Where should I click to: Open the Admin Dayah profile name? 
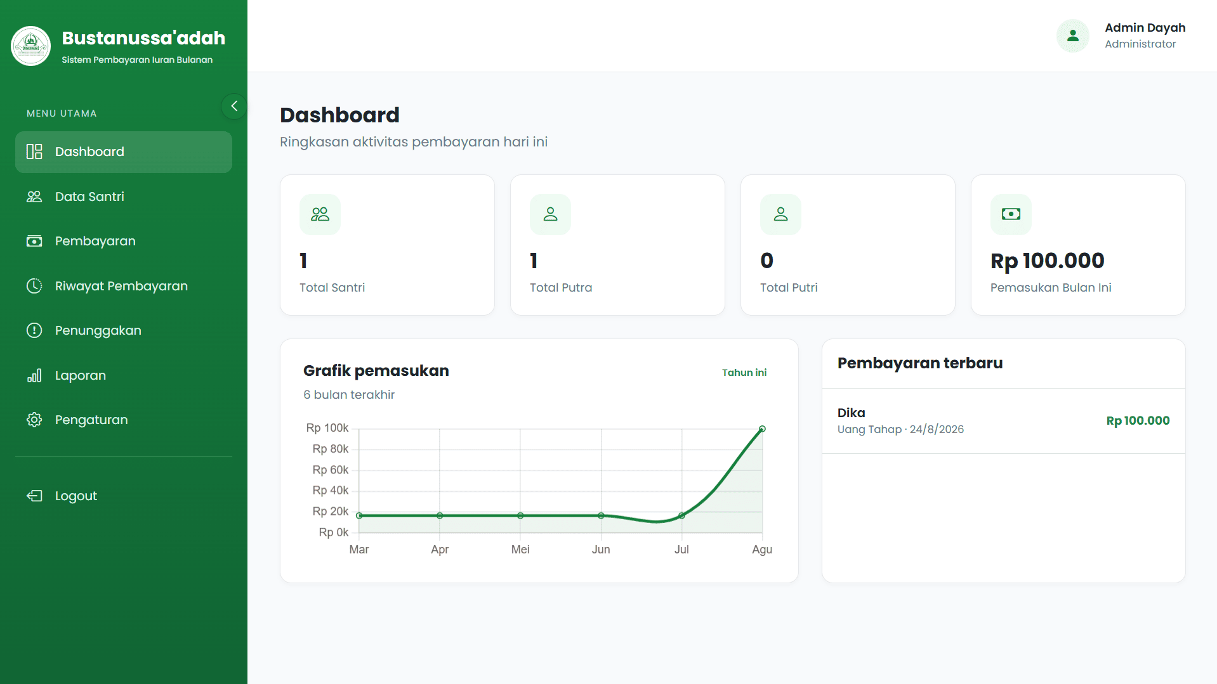tap(1145, 28)
